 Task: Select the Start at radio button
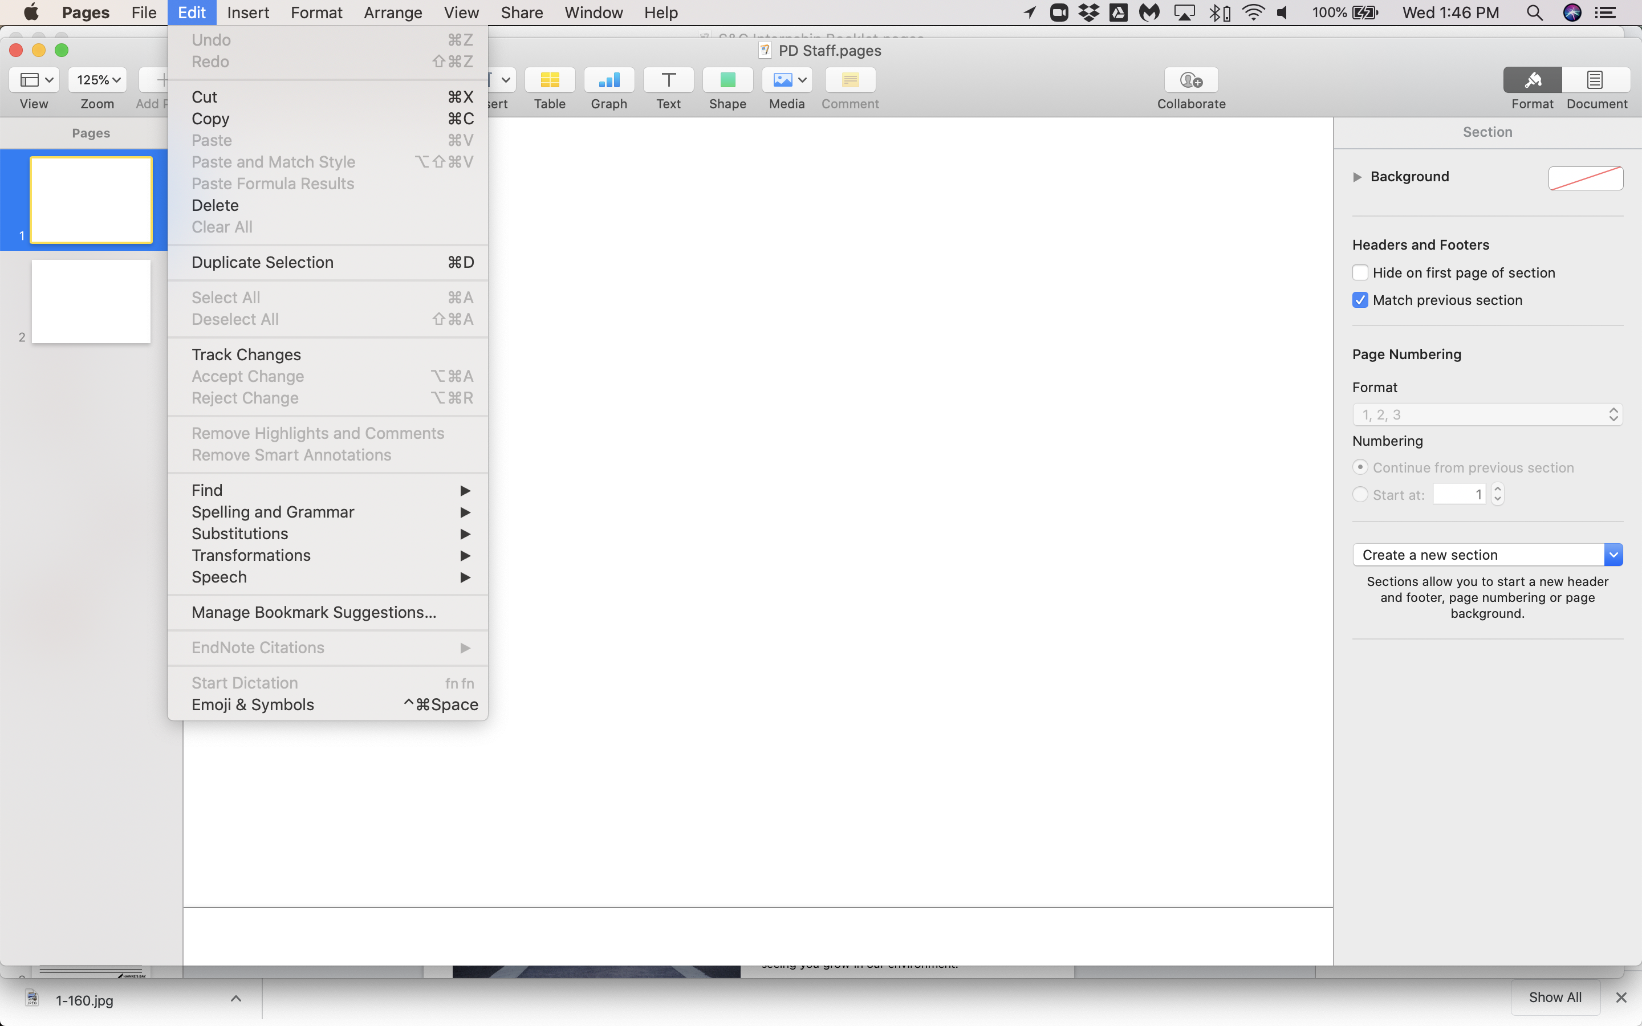pyautogui.click(x=1360, y=495)
